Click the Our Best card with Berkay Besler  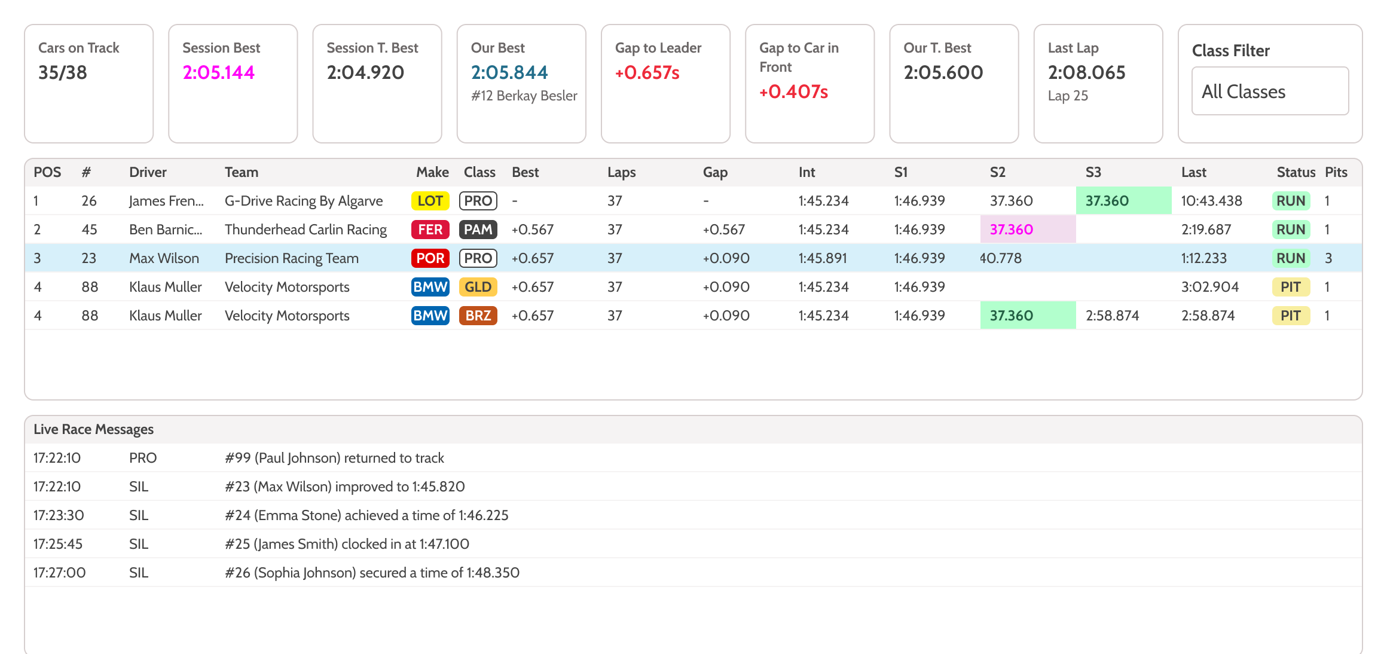pos(521,84)
